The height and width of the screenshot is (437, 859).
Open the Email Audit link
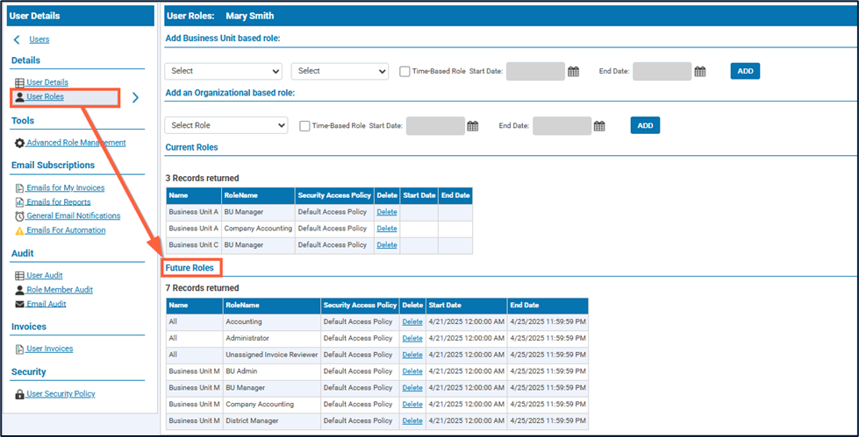46,304
